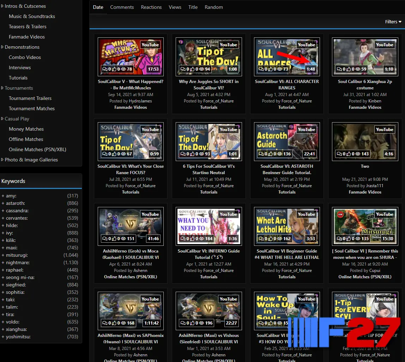The height and width of the screenshot is (362, 405).
Task: Expand the Demonstrations category arrow
Action: 2,47
